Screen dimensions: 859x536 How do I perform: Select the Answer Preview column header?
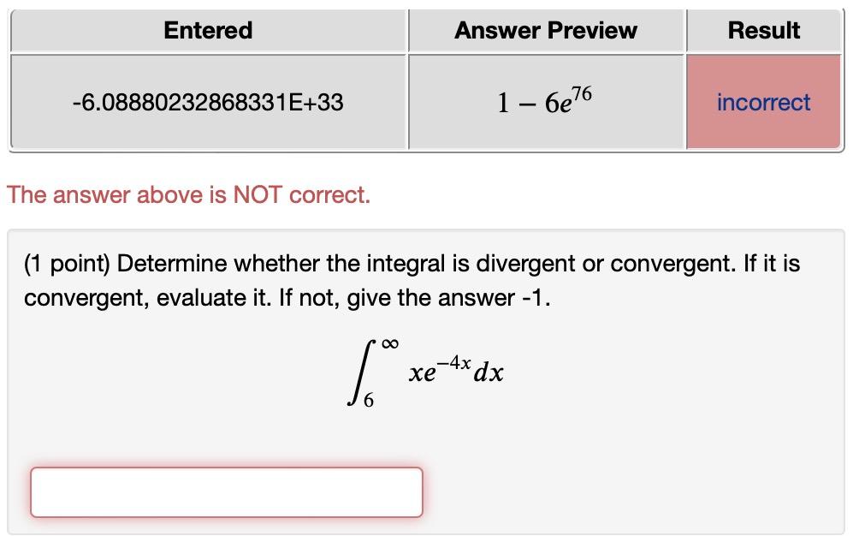pyautogui.click(x=546, y=30)
